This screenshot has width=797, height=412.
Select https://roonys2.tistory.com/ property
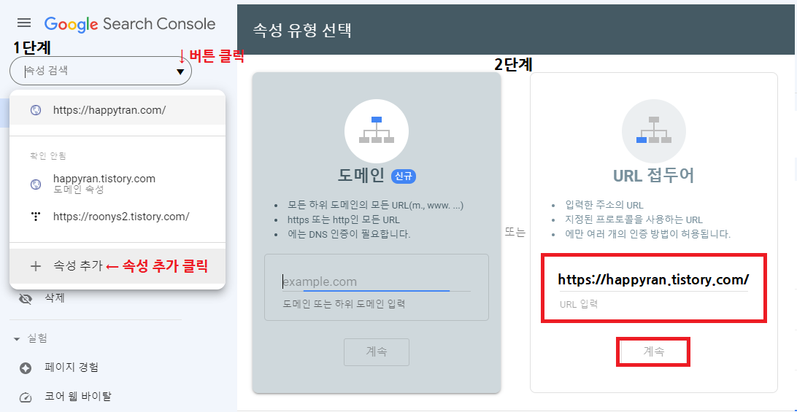click(x=118, y=217)
